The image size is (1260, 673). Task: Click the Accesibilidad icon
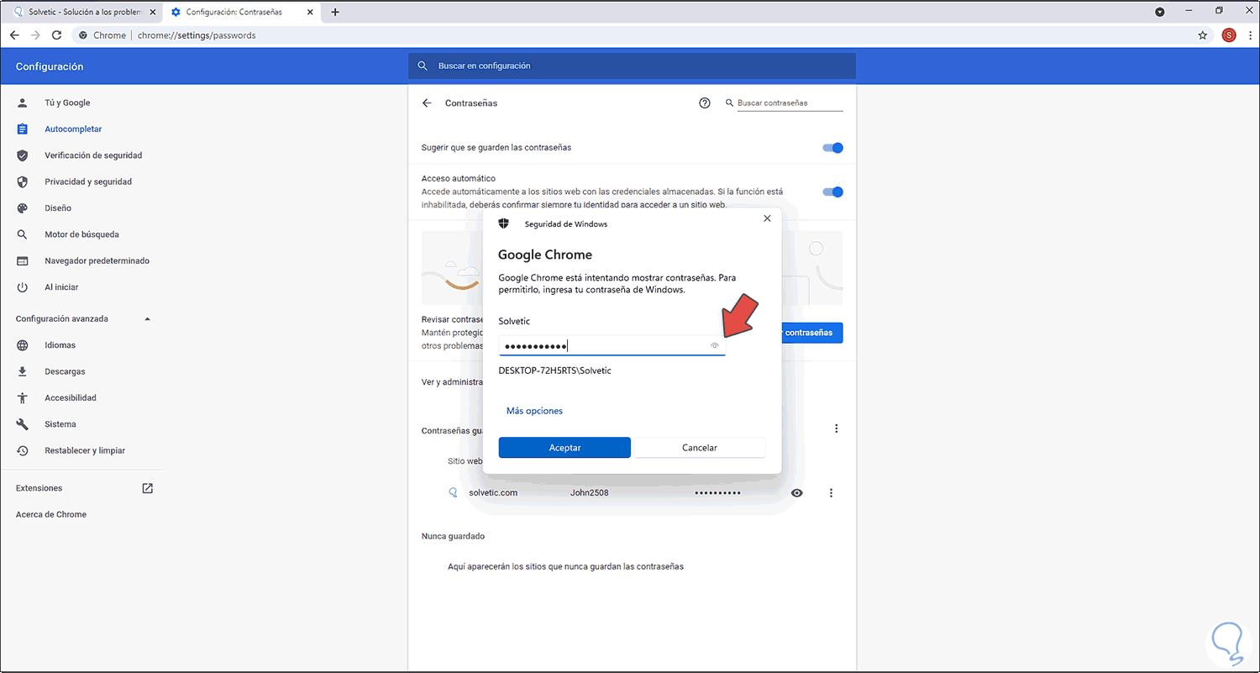(x=23, y=398)
